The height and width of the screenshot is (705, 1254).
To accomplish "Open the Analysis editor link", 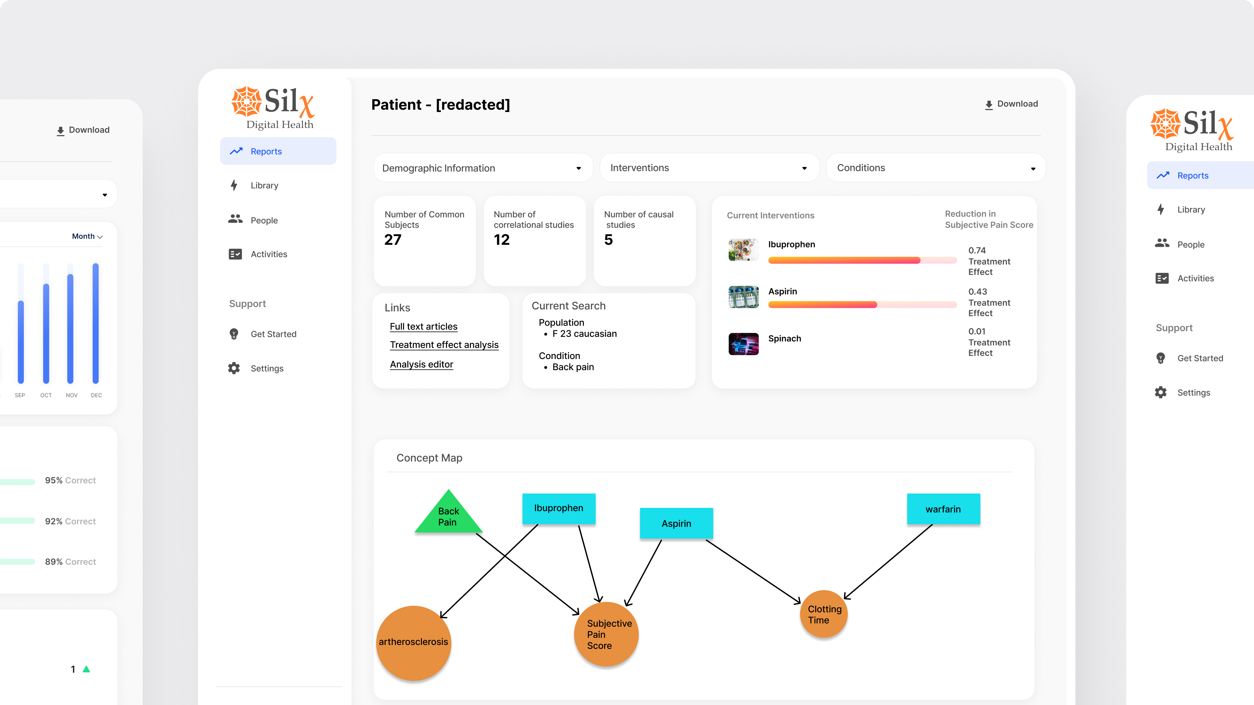I will pyautogui.click(x=421, y=365).
